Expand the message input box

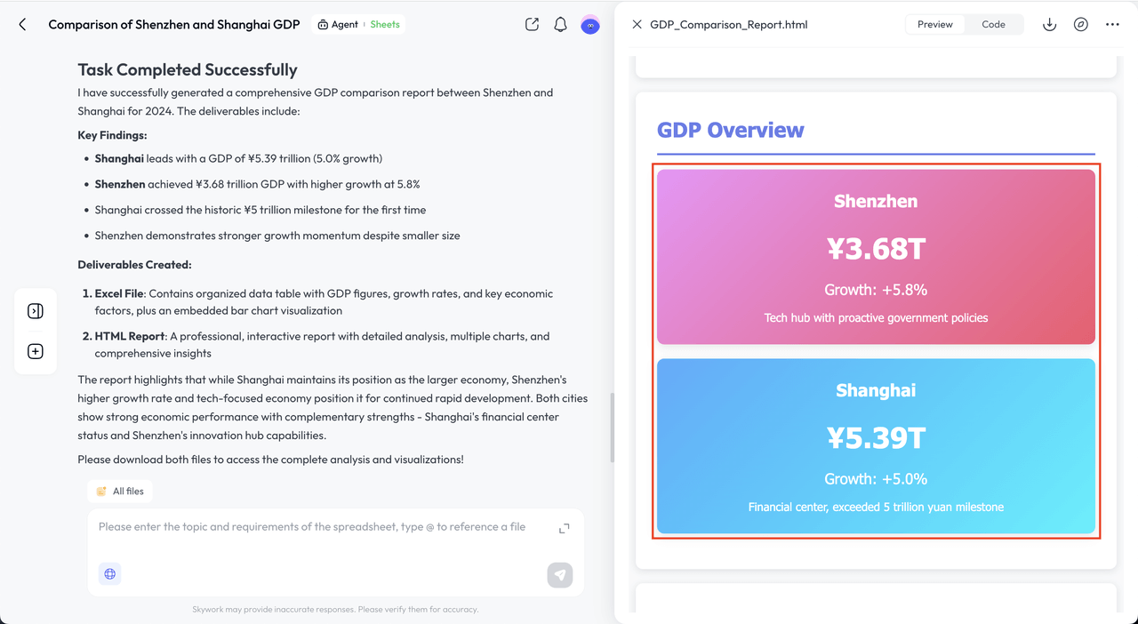[564, 529]
